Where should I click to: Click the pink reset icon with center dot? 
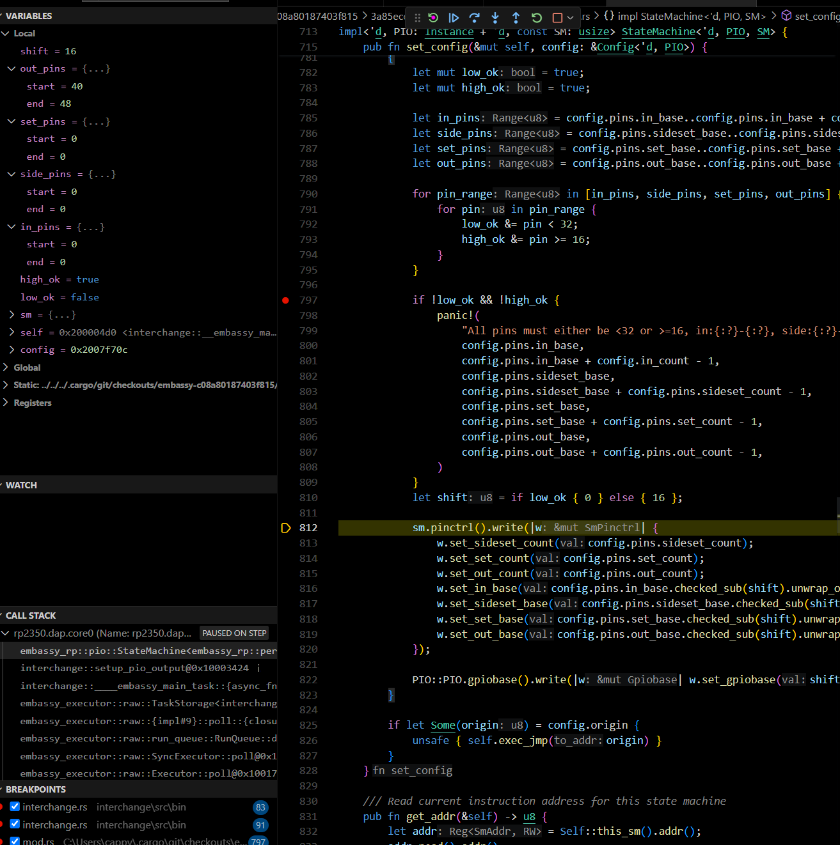(433, 18)
